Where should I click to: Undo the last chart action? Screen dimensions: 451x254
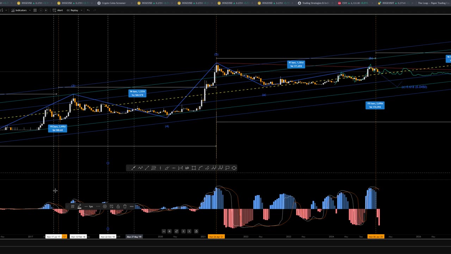tap(88, 10)
